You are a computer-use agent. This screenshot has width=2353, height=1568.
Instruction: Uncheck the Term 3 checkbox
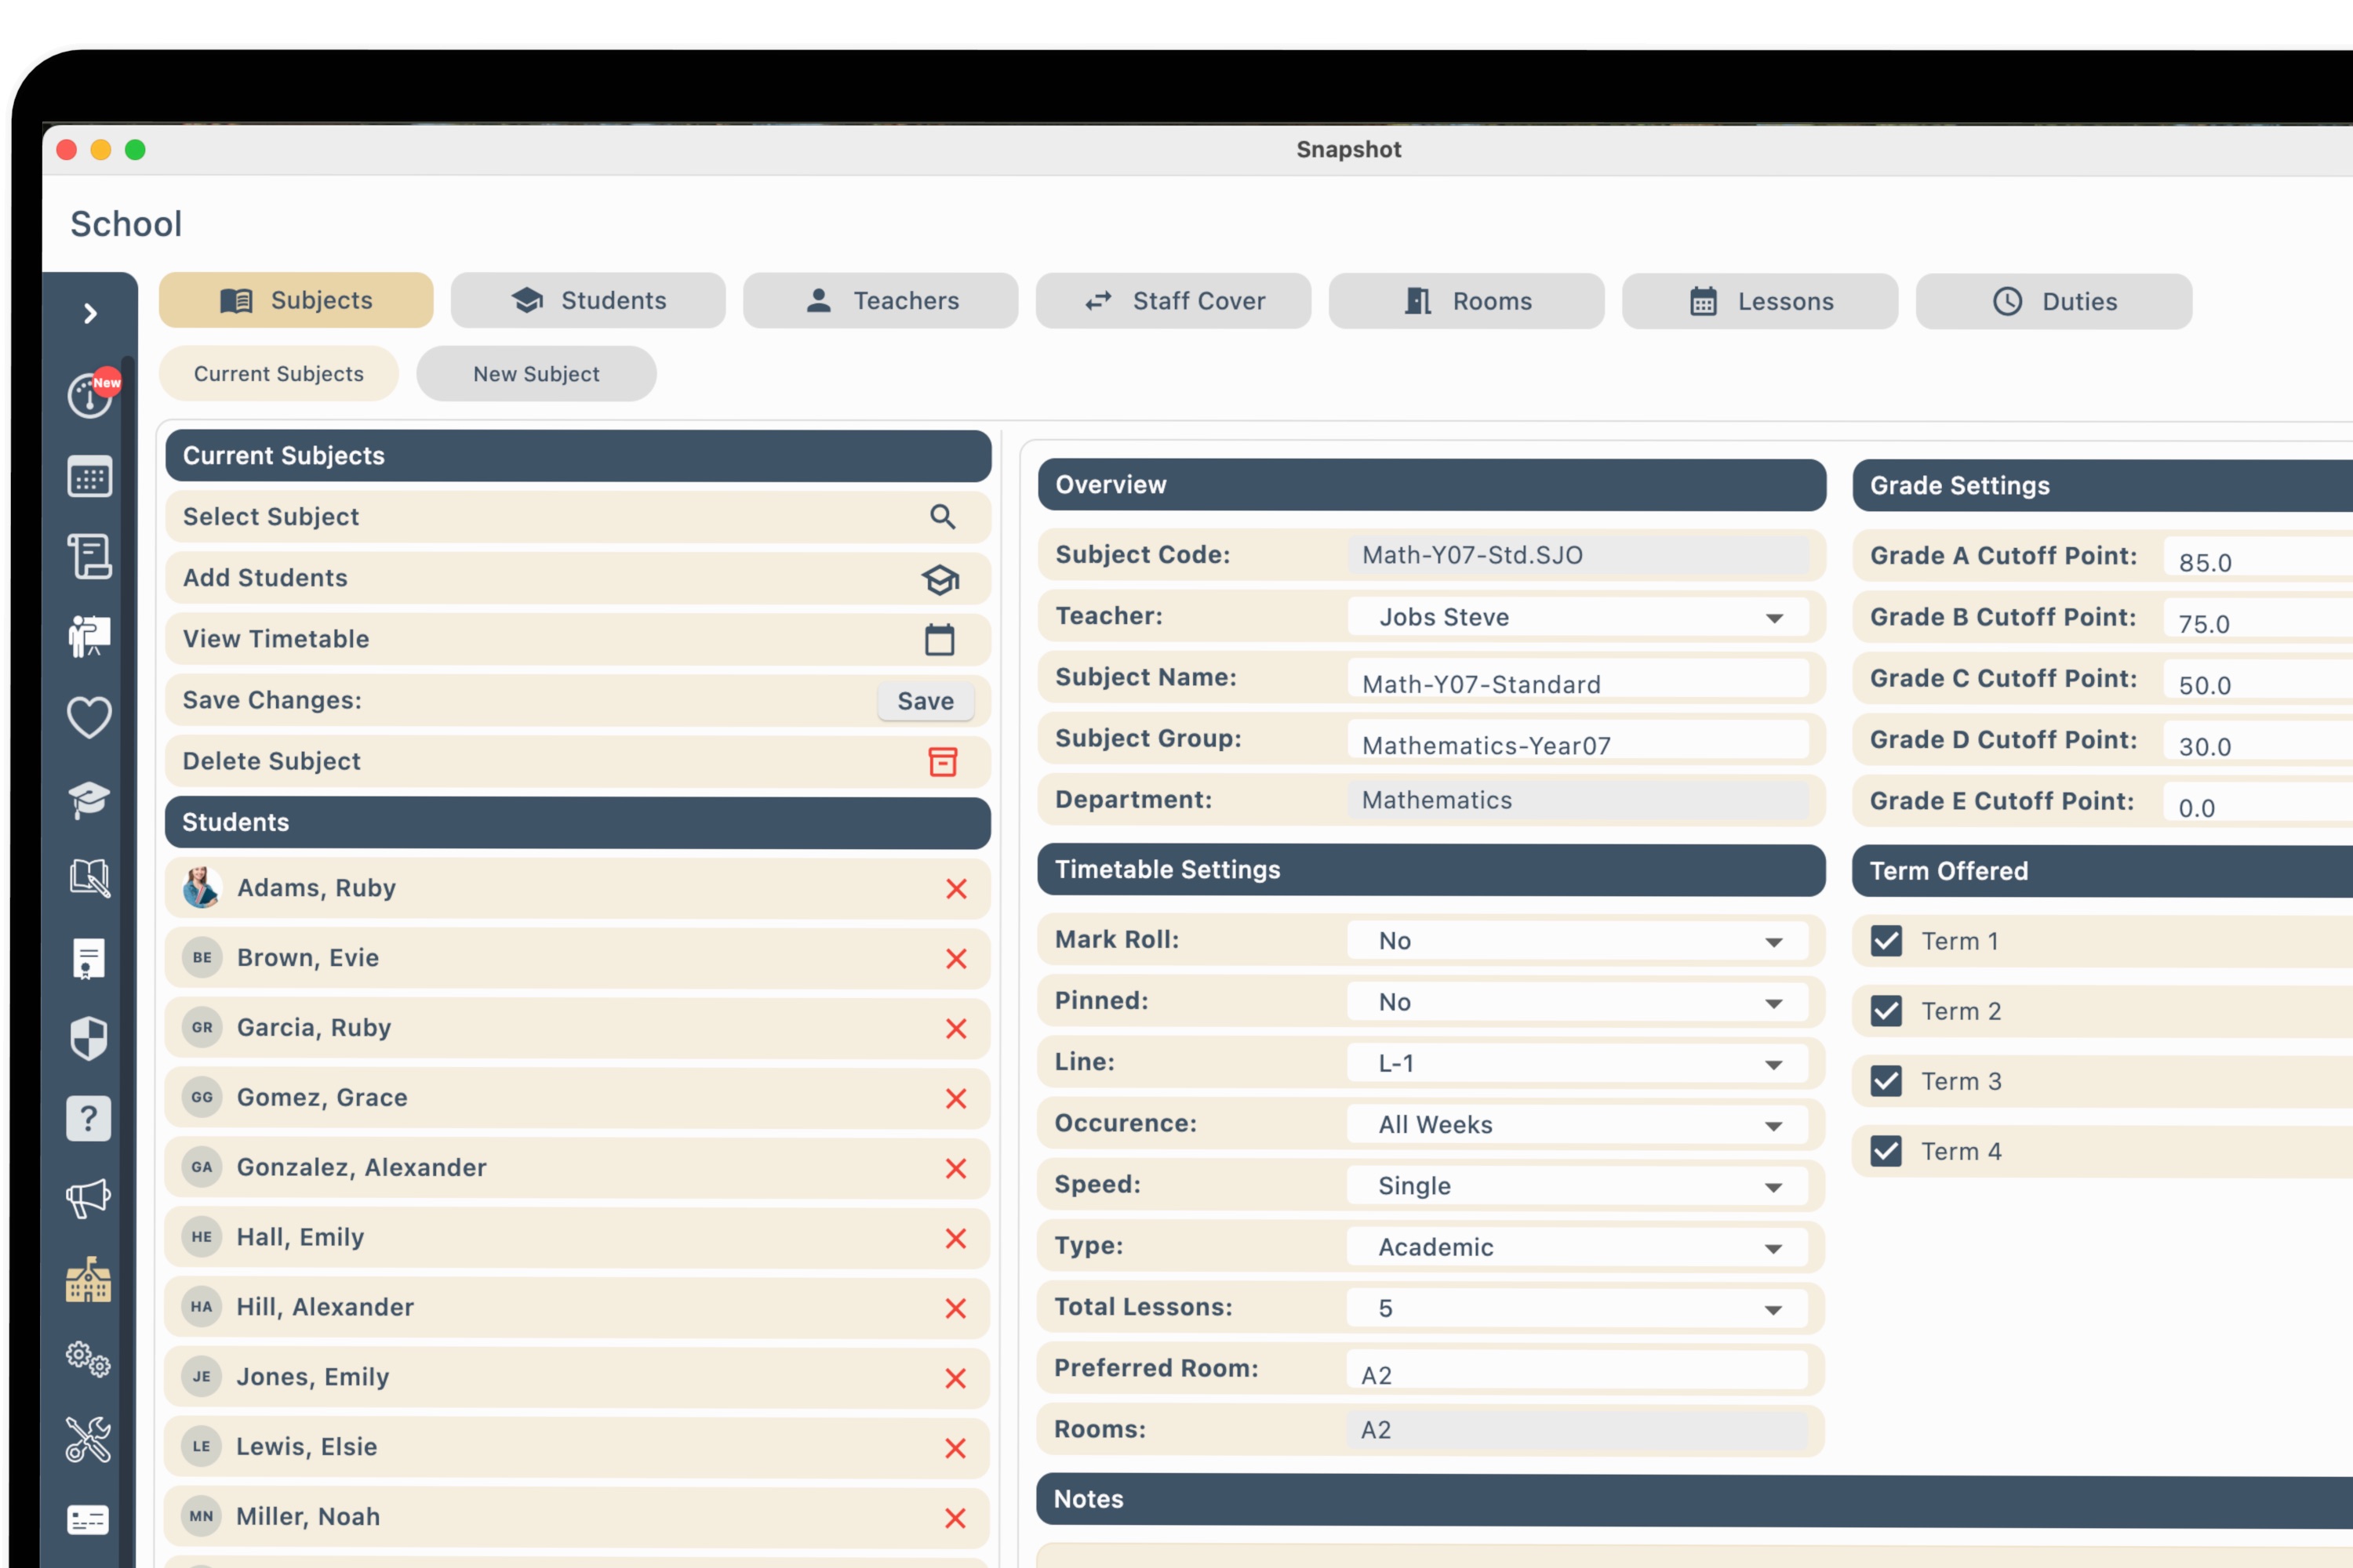point(1887,1081)
